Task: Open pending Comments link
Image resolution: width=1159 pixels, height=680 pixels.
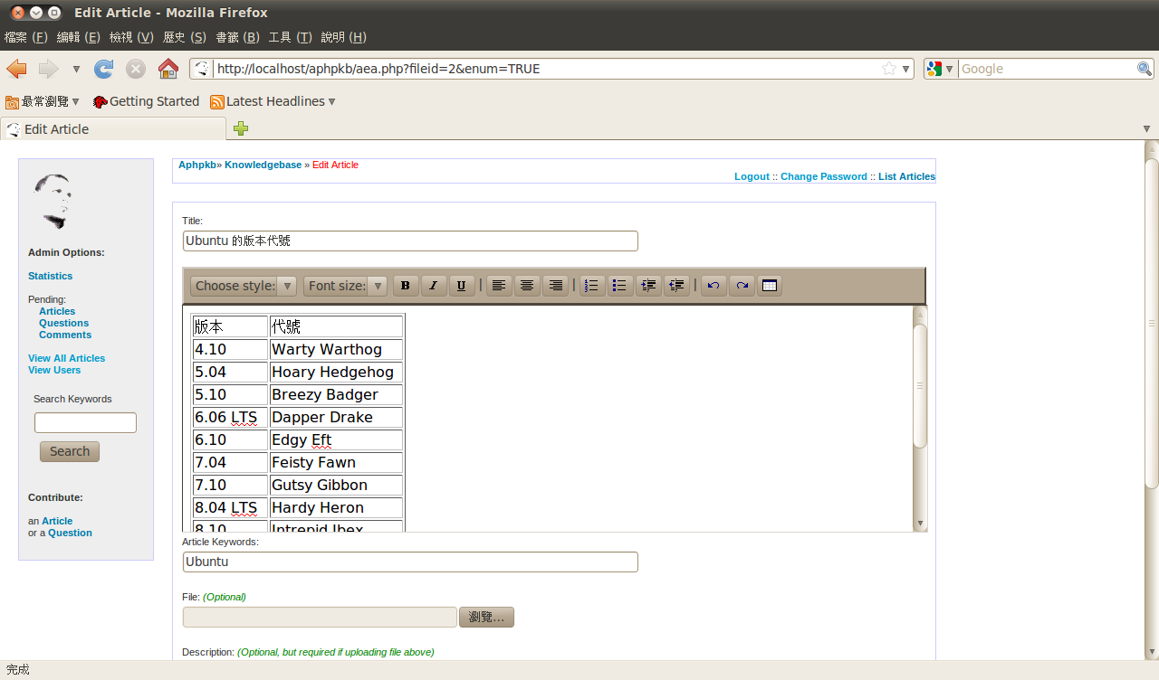Action: tap(65, 335)
